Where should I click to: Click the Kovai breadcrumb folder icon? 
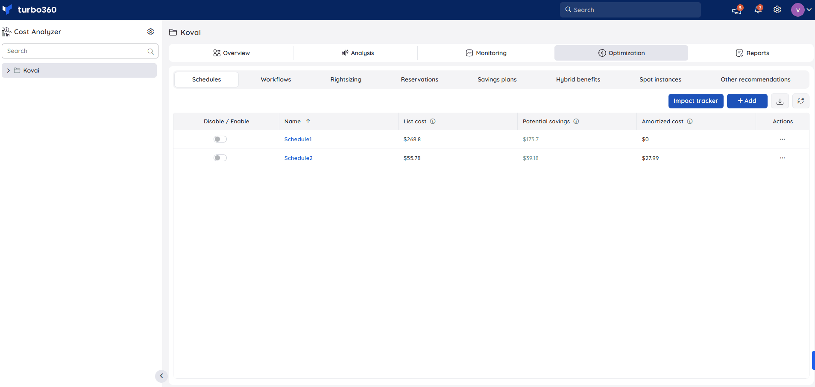point(173,32)
